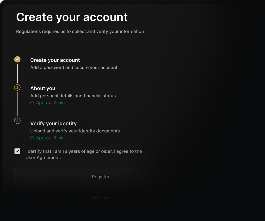Click the gold checkmark step one icon
Screen dimensions: 265x221
(x=17, y=59)
